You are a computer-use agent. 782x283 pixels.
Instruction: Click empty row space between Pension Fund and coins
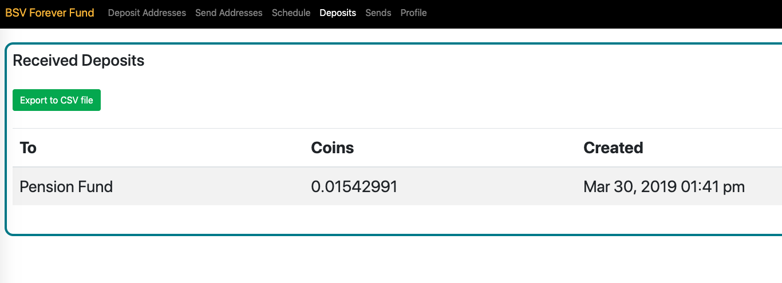coord(212,186)
